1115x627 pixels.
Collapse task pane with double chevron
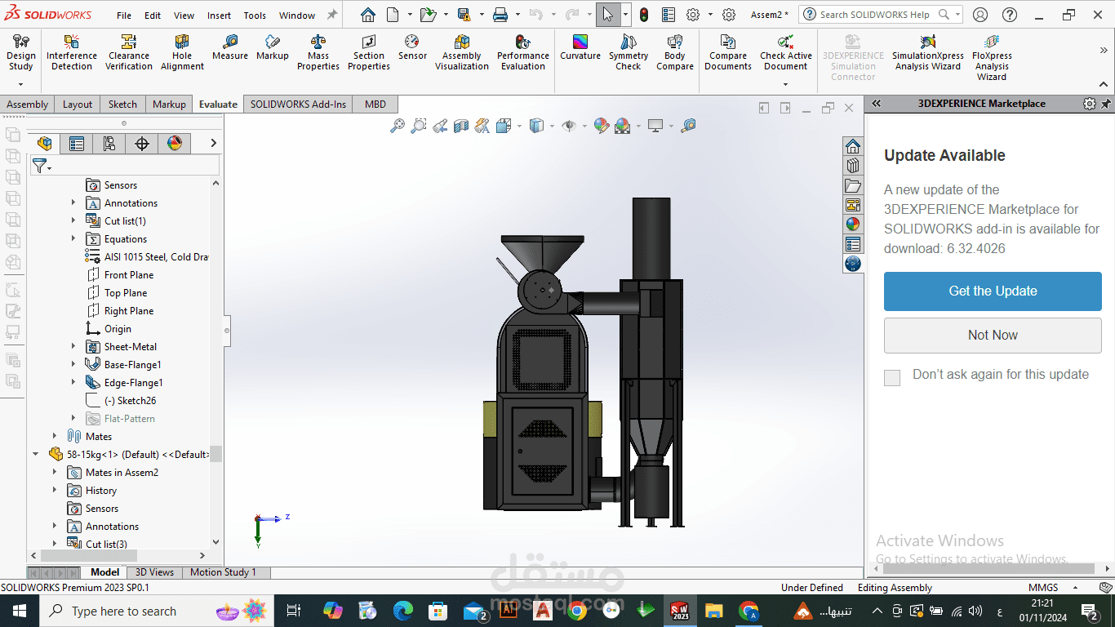point(877,104)
